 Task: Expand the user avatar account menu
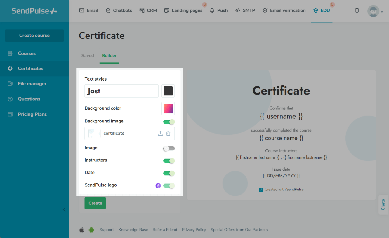click(375, 11)
